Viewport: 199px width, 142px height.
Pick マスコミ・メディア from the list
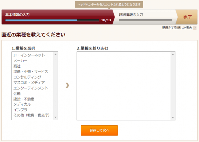(29, 83)
